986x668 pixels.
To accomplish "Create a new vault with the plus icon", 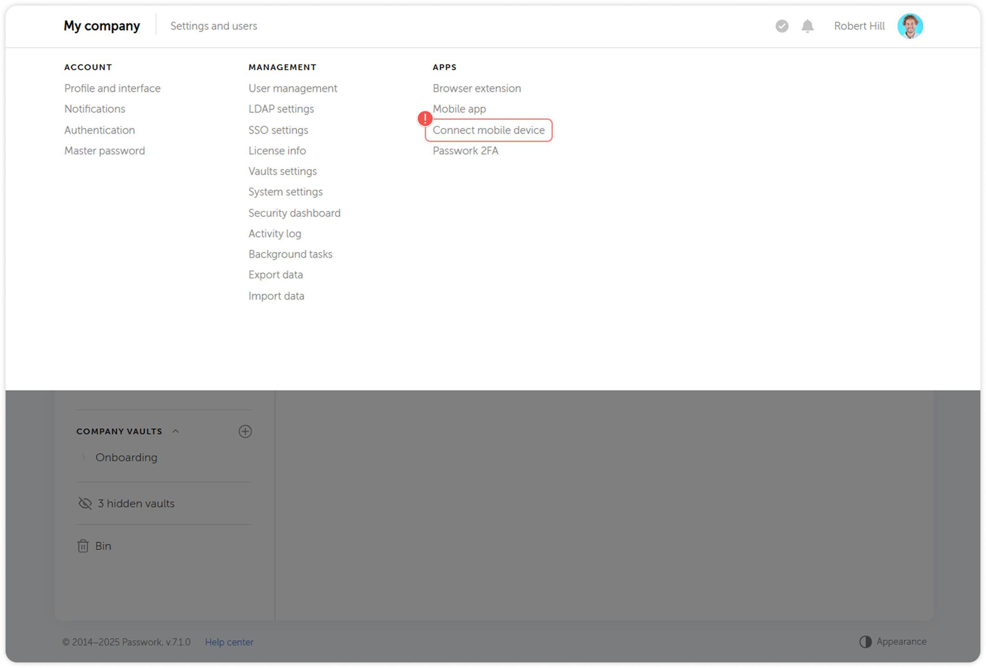I will click(x=246, y=431).
